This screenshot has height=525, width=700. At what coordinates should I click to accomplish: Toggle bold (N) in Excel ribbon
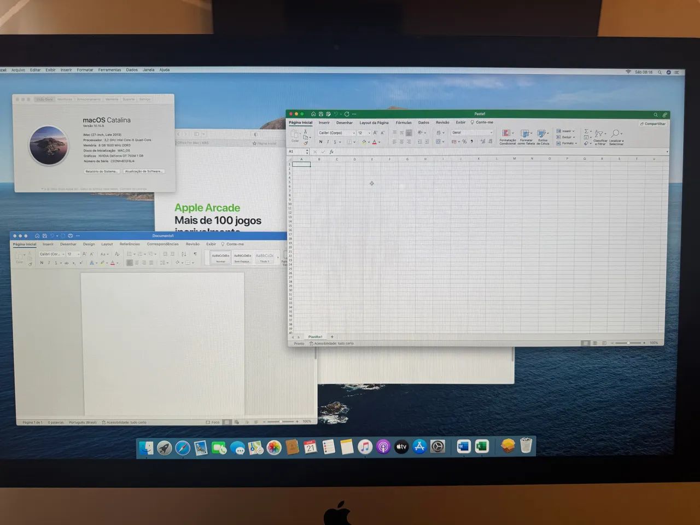pyautogui.click(x=320, y=142)
